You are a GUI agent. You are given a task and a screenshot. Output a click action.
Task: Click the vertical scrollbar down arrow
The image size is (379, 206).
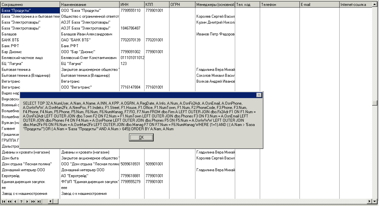pos(375,196)
